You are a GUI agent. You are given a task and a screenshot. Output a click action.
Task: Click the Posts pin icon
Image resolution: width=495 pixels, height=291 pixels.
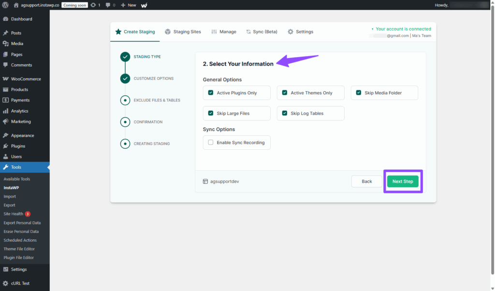[x=5, y=33]
